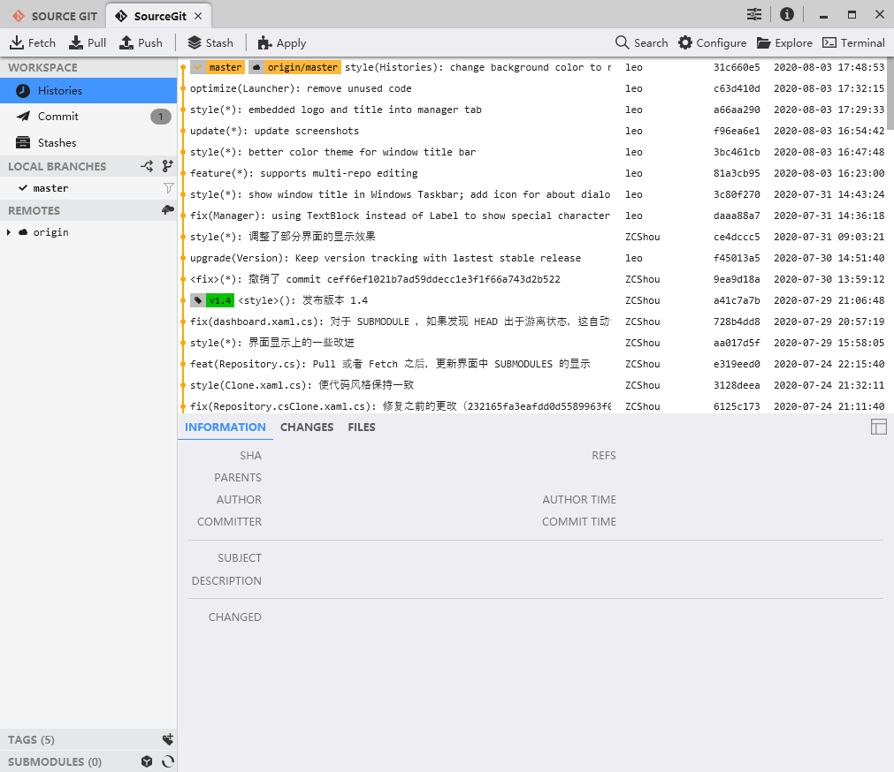Viewport: 894px width, 772px height.
Task: Add a remote via the Remotes header icon
Action: [168, 210]
